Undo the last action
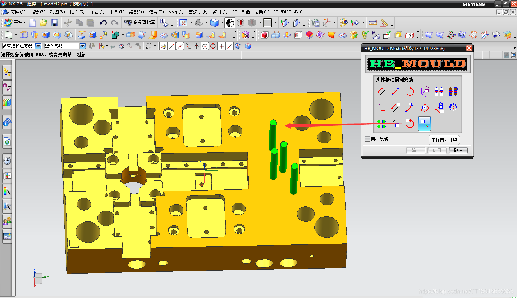 tap(103, 23)
